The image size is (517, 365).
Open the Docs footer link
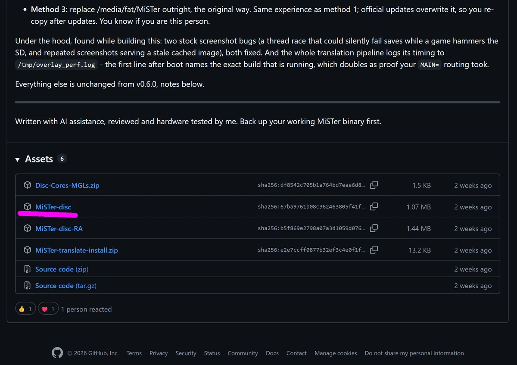[x=272, y=353]
